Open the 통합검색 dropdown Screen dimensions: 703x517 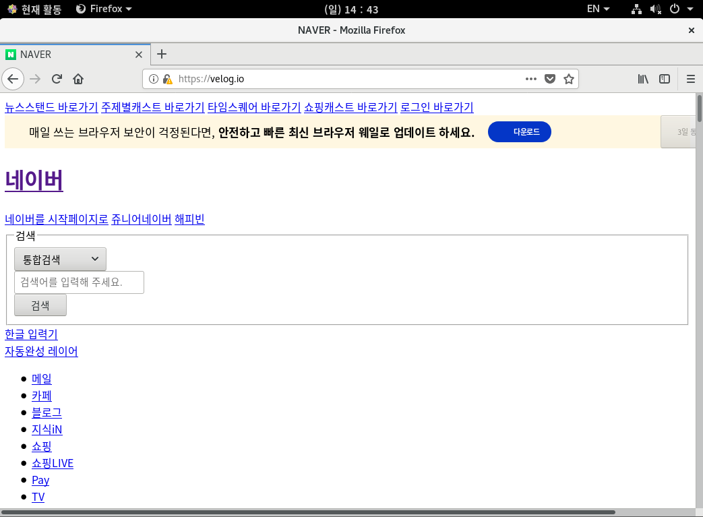pyautogui.click(x=60, y=259)
